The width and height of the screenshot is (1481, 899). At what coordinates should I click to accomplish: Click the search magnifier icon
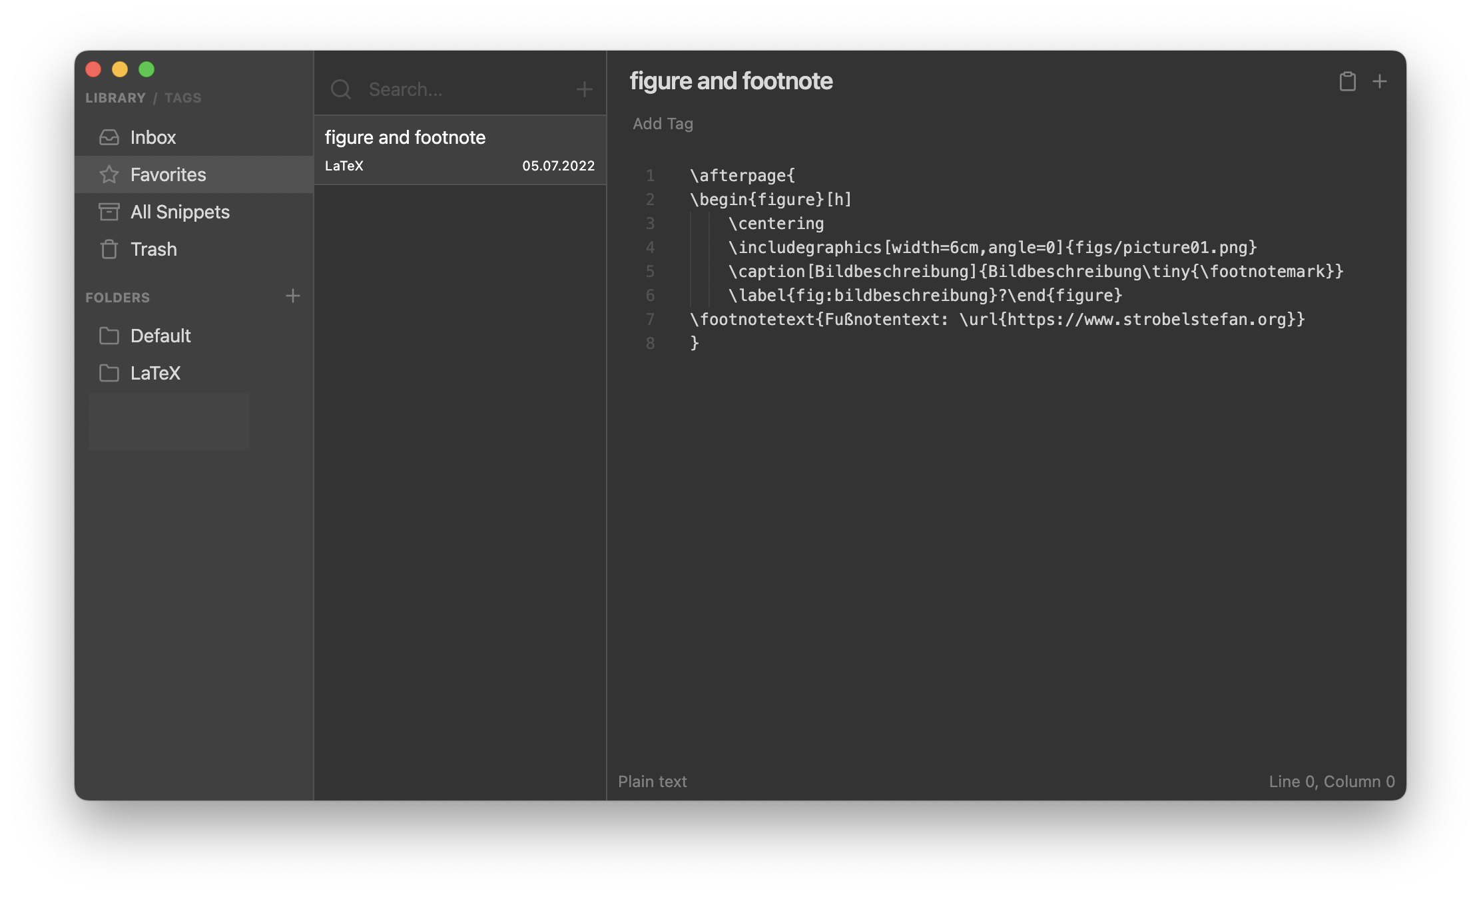pyautogui.click(x=341, y=89)
